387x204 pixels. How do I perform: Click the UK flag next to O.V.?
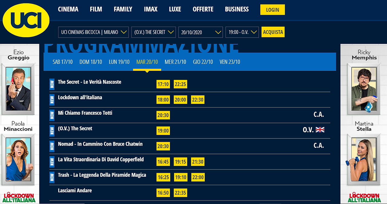(x=320, y=130)
